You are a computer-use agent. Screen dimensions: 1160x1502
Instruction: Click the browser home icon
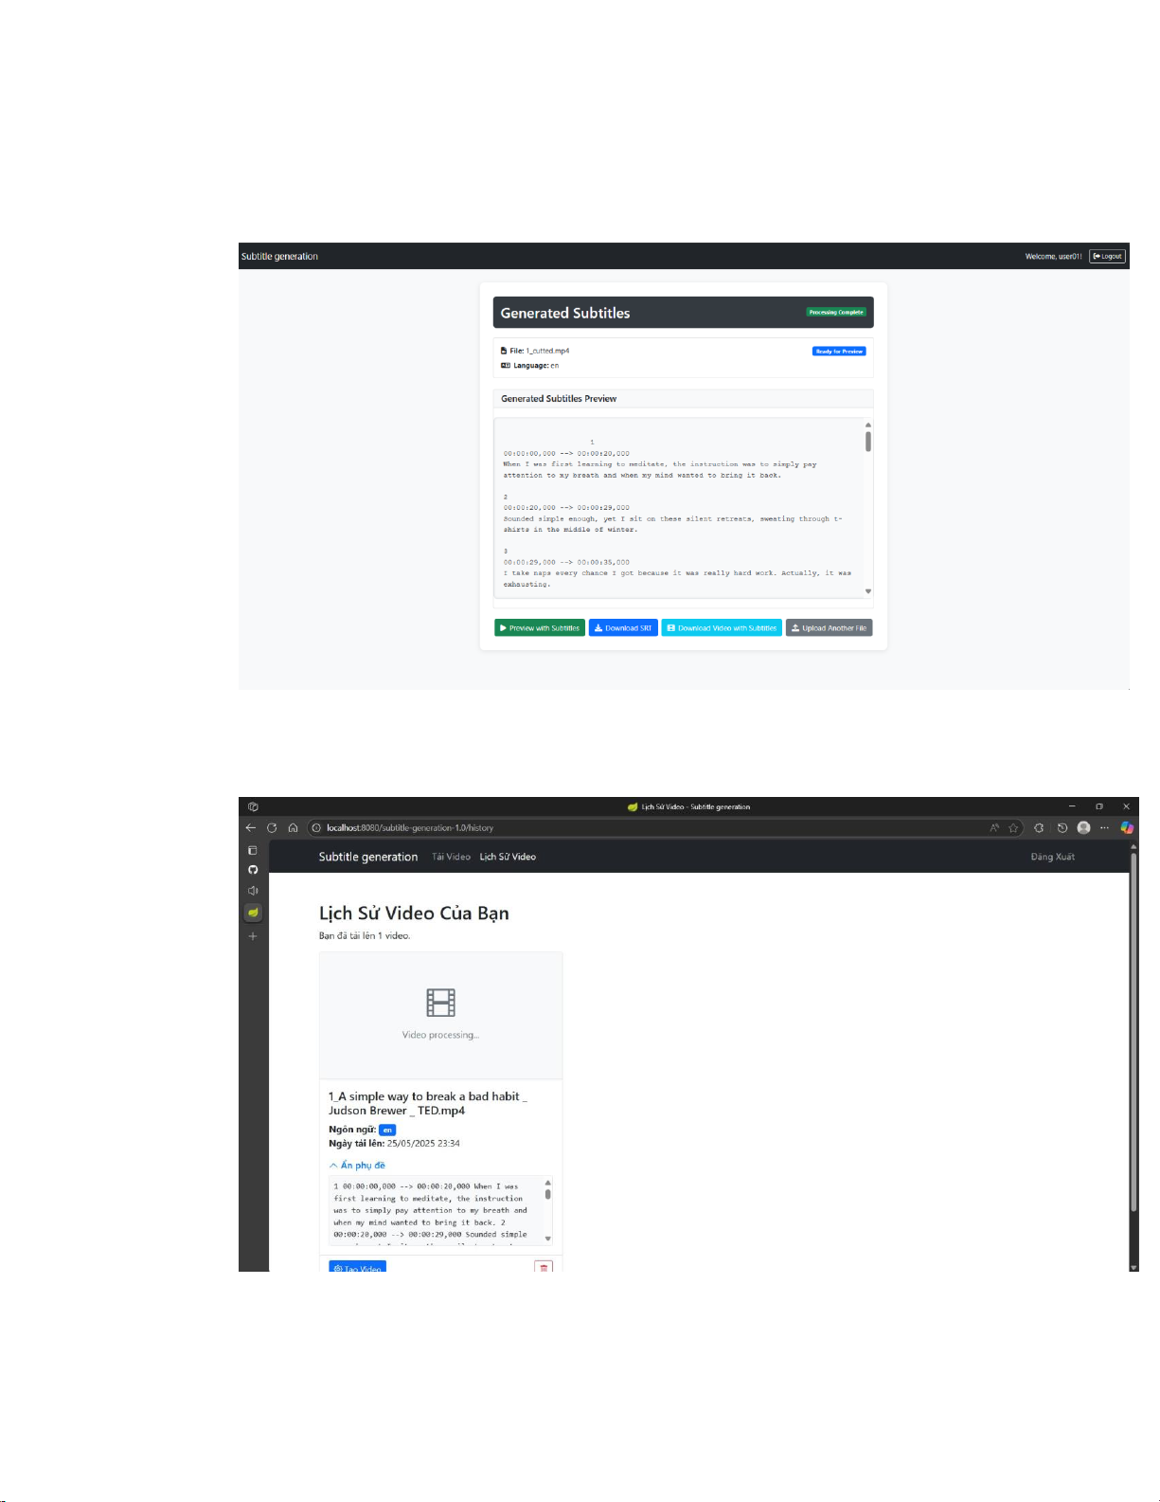[x=293, y=827]
